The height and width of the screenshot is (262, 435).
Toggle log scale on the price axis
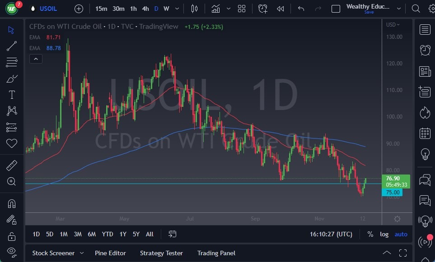(384, 234)
